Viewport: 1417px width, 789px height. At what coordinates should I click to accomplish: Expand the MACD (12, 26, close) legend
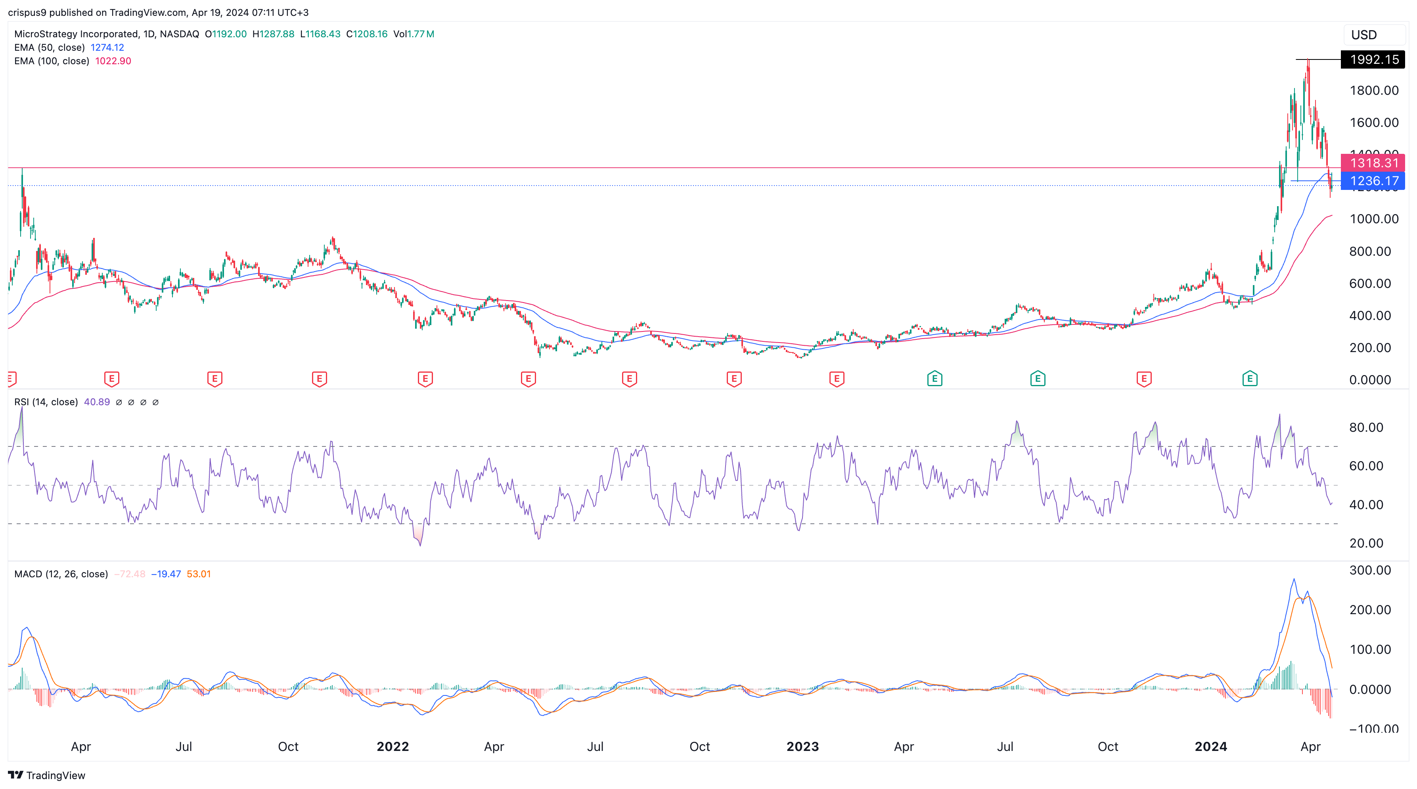coord(61,574)
